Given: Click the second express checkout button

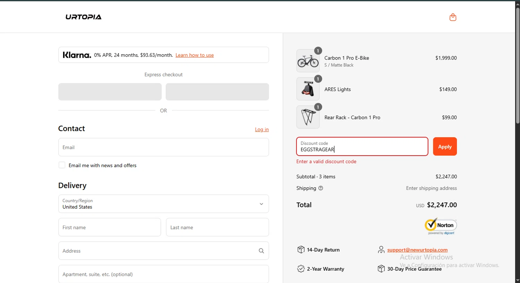Looking at the screenshot, I should pos(217,92).
